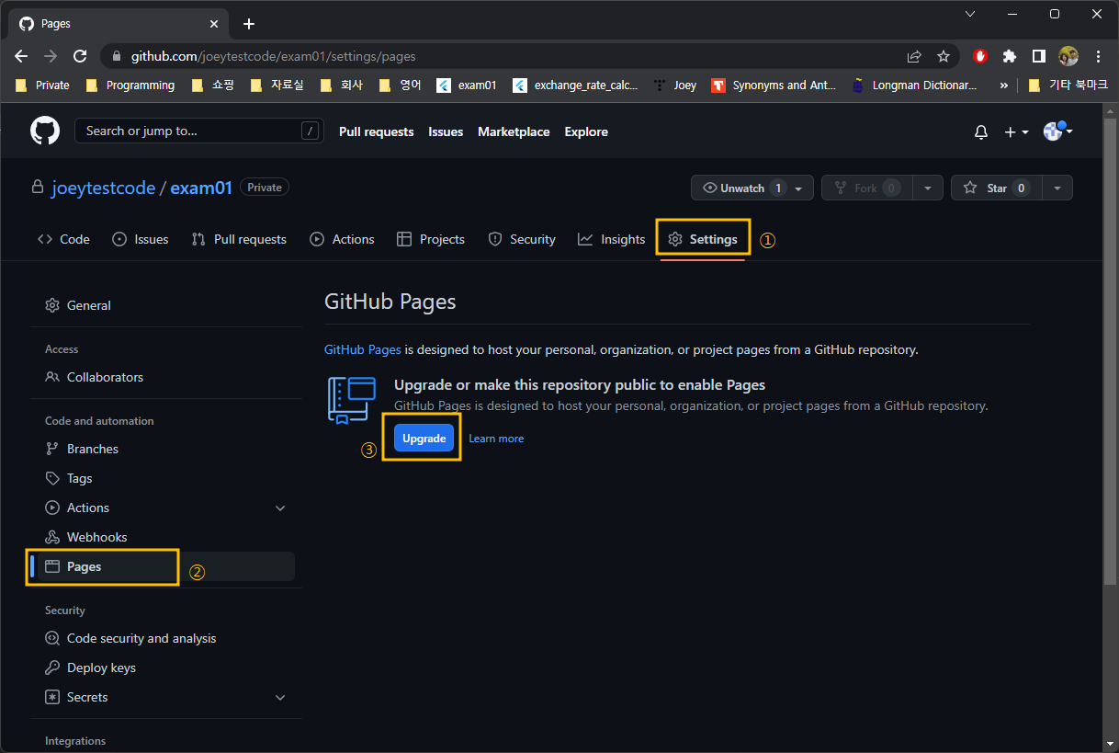
Task: Open the Private bookmarks folder
Action: point(43,85)
